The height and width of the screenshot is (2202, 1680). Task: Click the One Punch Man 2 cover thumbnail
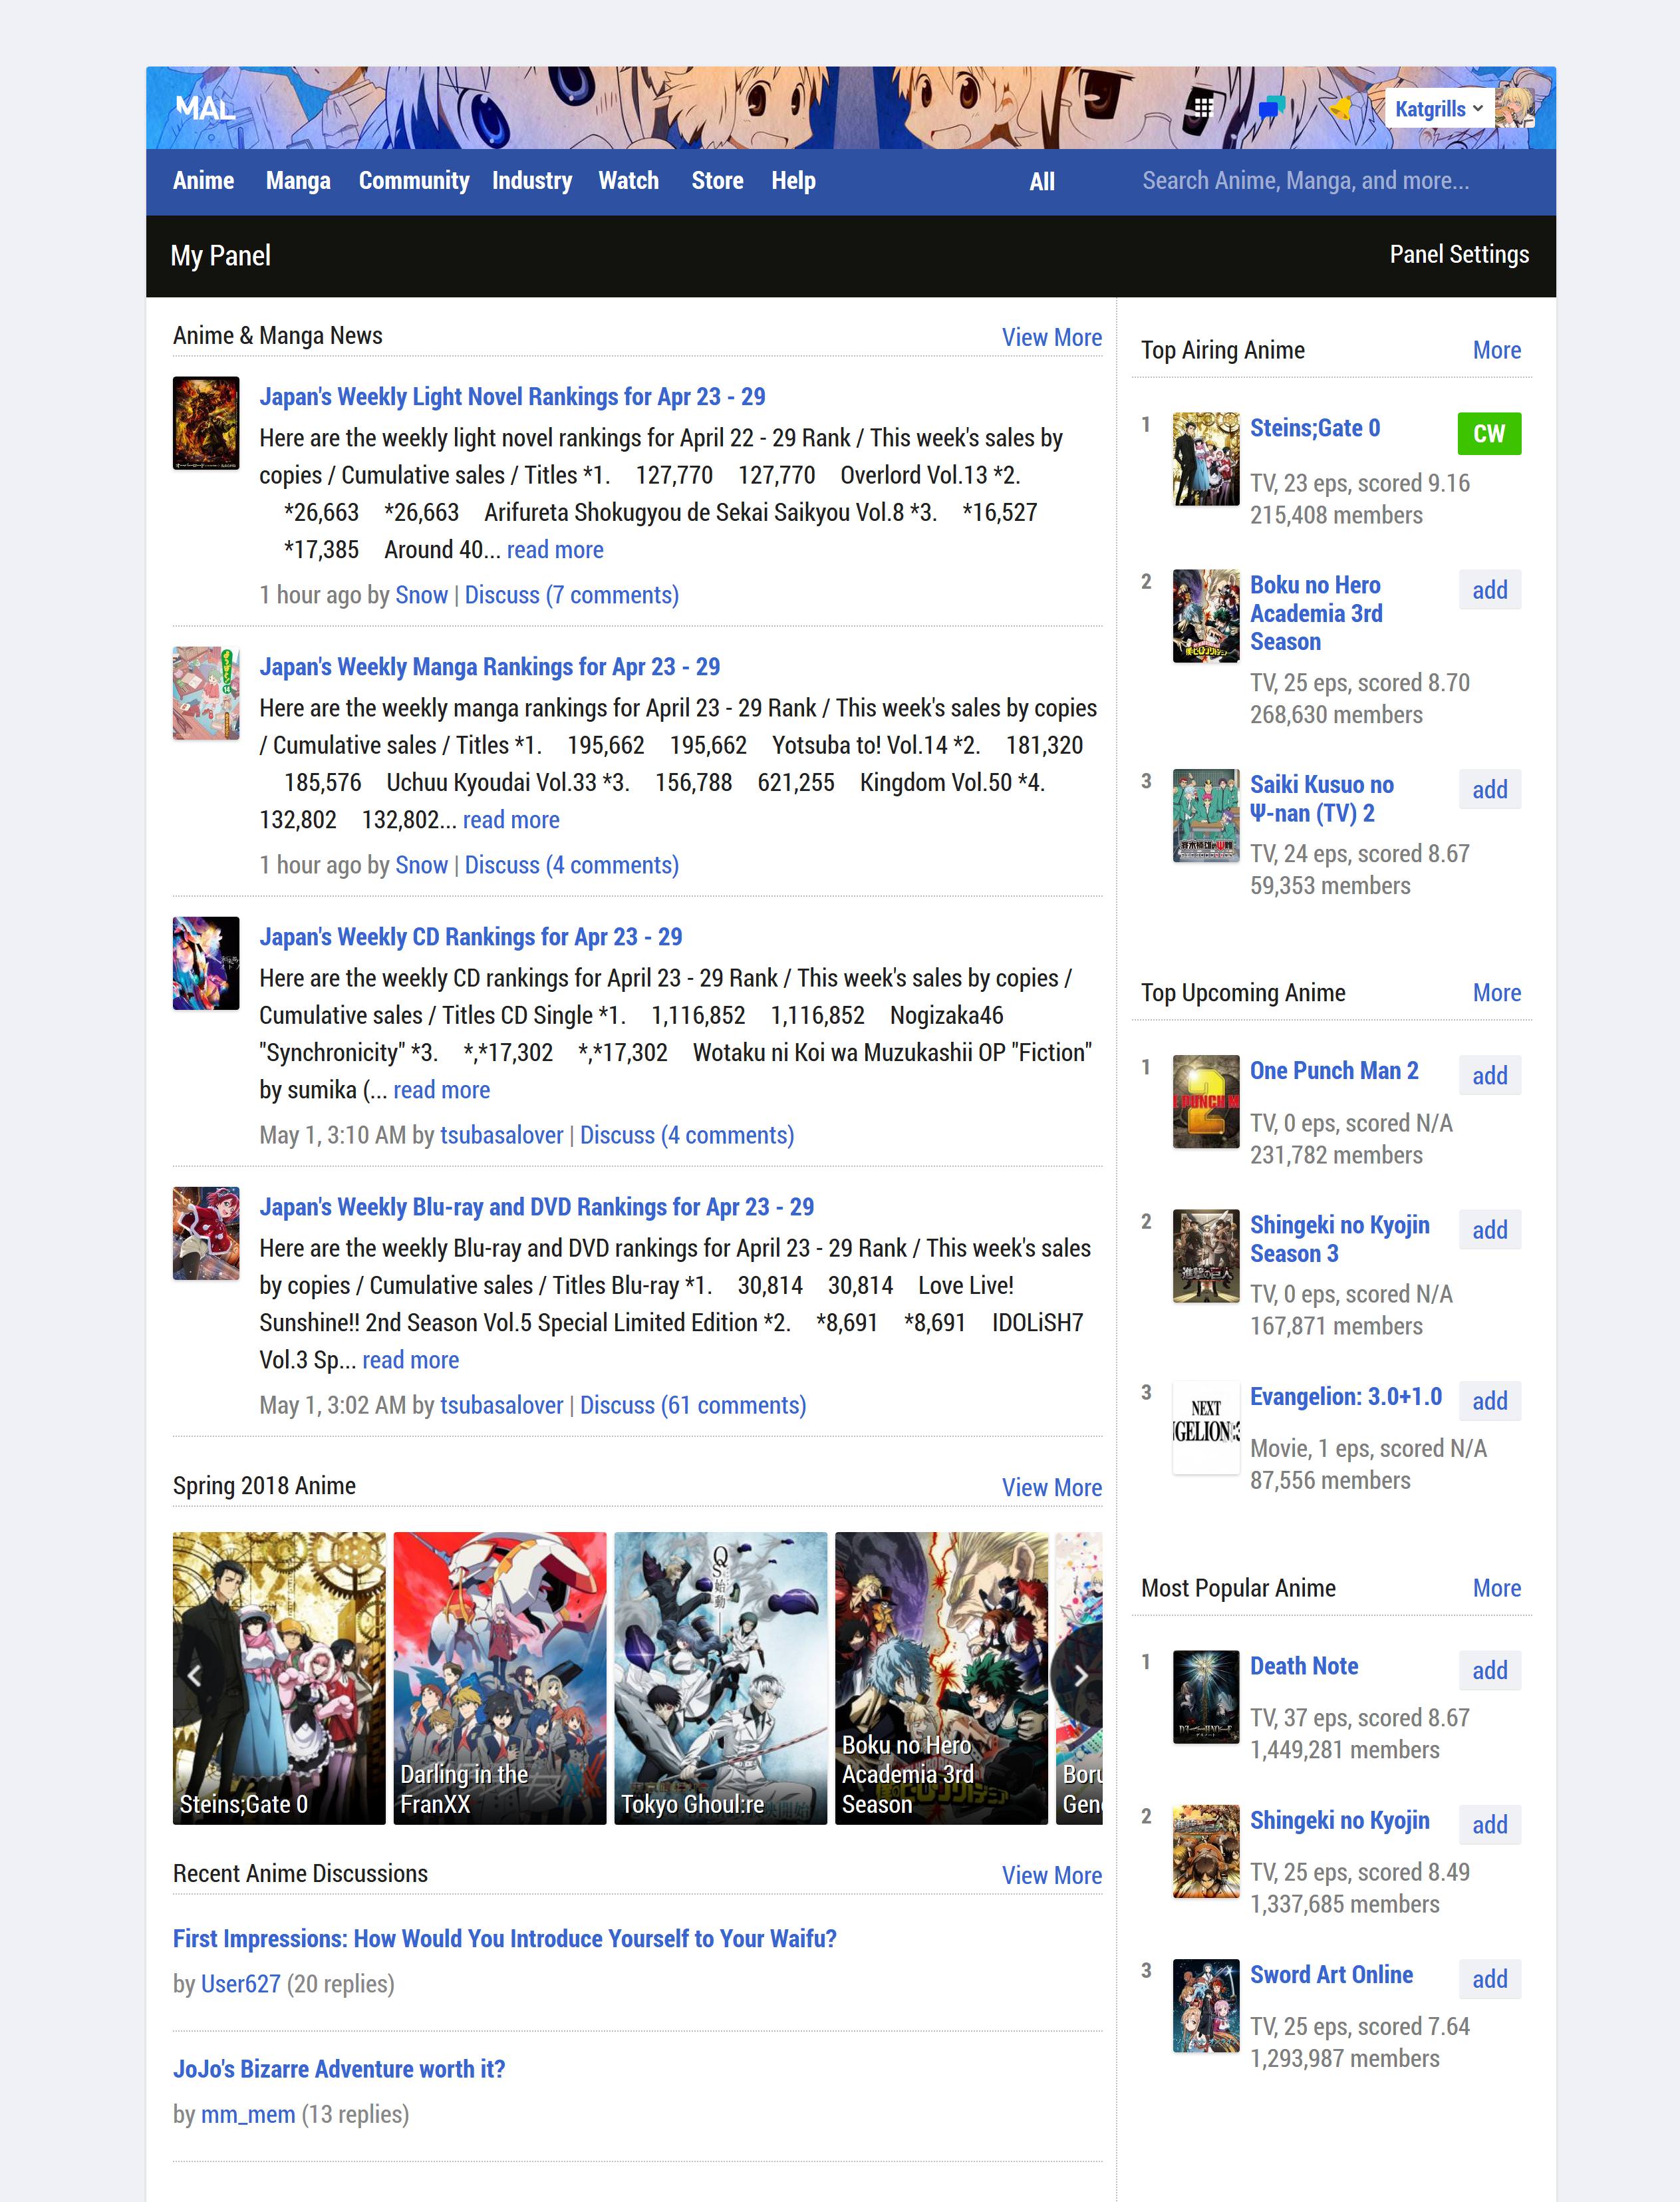pyautogui.click(x=1206, y=1101)
